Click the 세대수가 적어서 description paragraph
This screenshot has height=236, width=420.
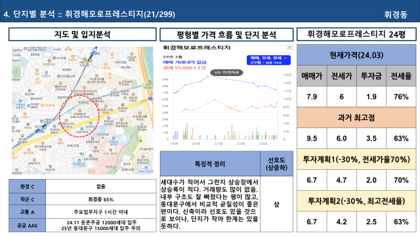pyautogui.click(x=210, y=204)
